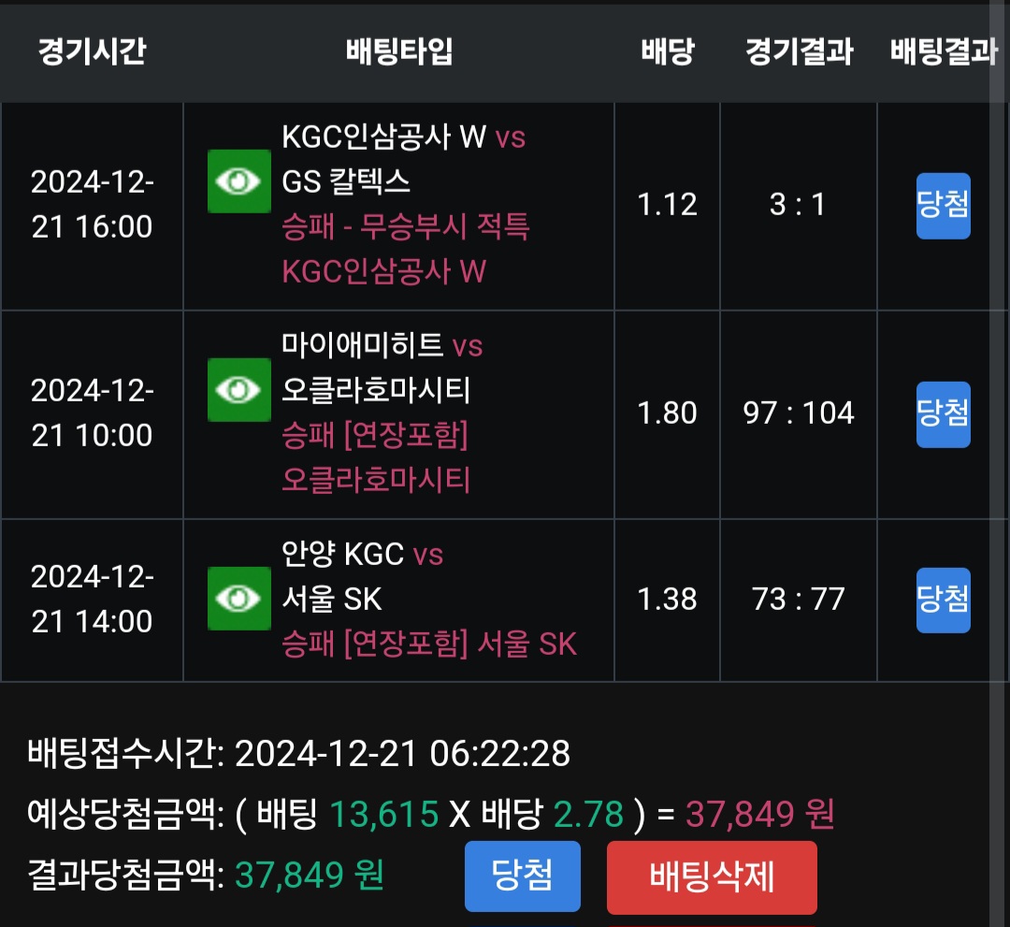This screenshot has width=1010, height=927.
Task: Select the 경기시간 column header
Action: click(92, 51)
